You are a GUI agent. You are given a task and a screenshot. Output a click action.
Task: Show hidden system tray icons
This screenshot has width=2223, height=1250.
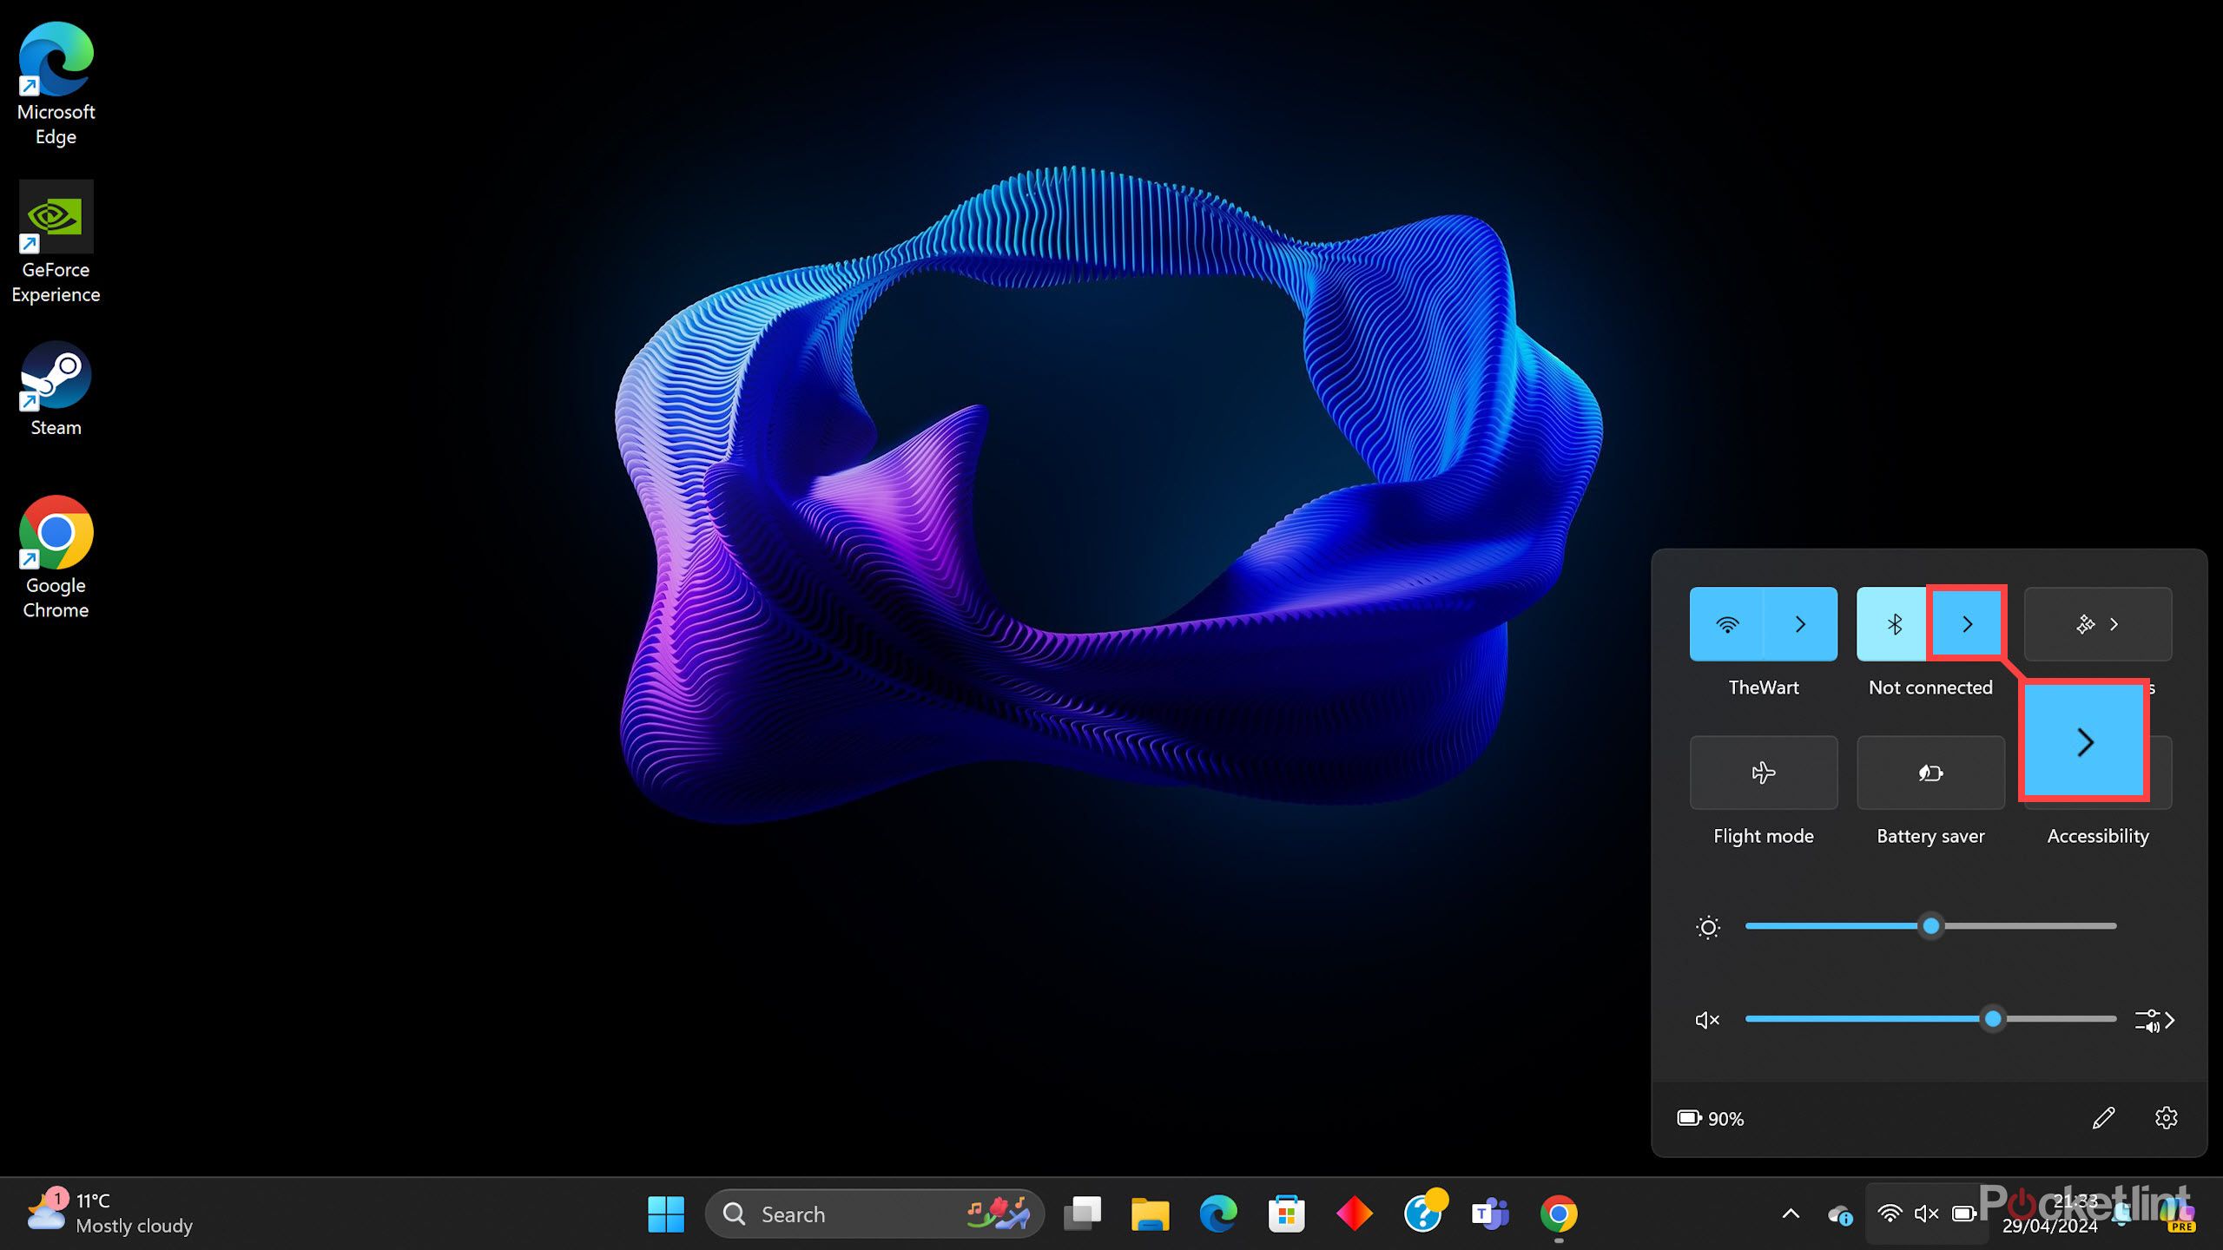[x=1791, y=1214]
